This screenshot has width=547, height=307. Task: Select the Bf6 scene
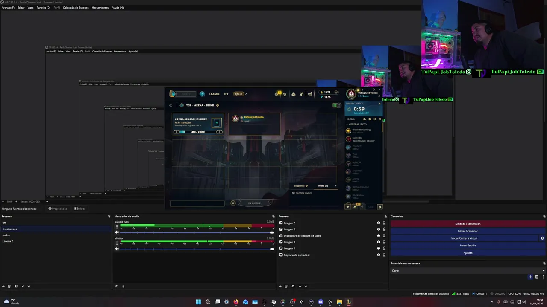pos(56,223)
